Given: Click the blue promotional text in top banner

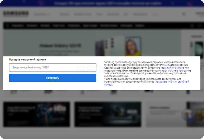Looking at the screenshot, I should point(108,3).
